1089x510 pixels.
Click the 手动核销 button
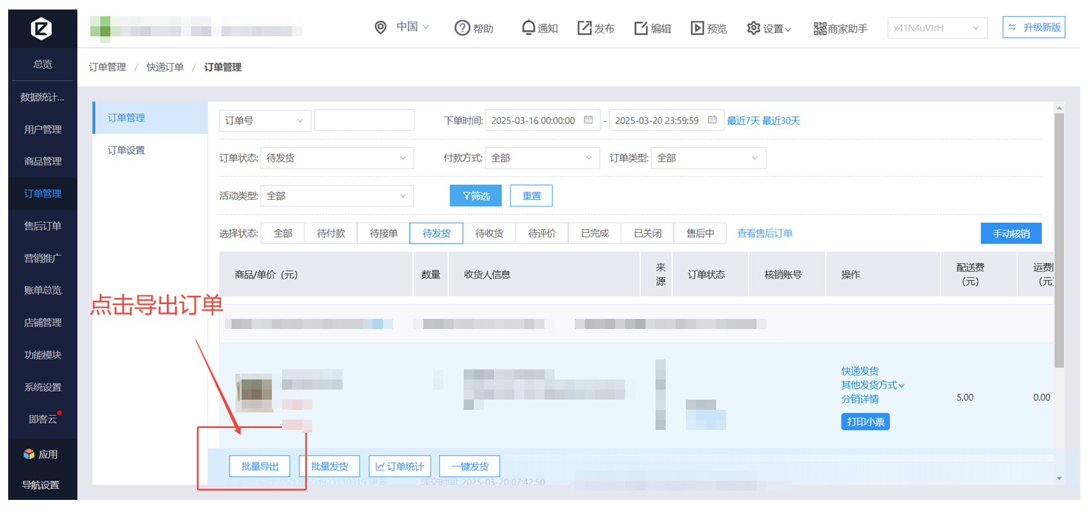tap(1011, 233)
